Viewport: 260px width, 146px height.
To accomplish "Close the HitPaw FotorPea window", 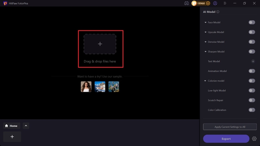I will click(x=254, y=3).
